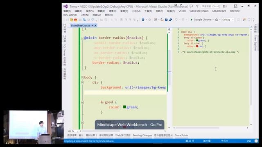262x147 pixels.
Task: Click the status bar round notification icon
Action: coord(256,141)
